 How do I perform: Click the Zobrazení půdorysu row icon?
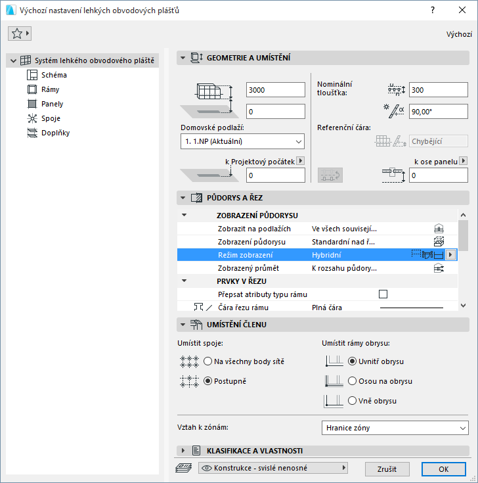pyautogui.click(x=439, y=242)
